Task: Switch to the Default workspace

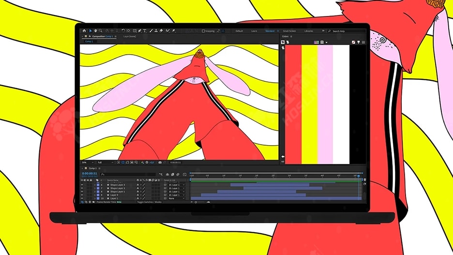Action: [x=239, y=31]
